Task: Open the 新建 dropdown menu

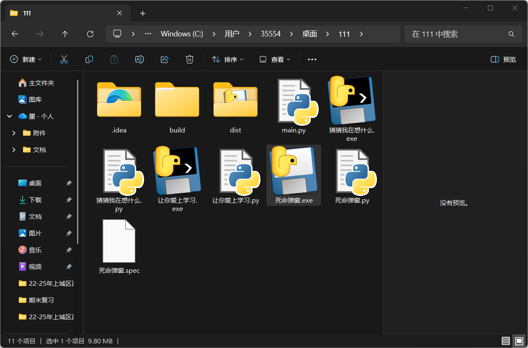Action: (26, 59)
